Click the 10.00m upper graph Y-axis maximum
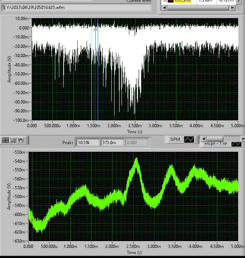 click(x=22, y=19)
